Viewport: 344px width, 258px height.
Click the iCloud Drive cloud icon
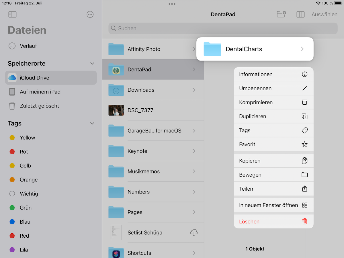(x=12, y=78)
